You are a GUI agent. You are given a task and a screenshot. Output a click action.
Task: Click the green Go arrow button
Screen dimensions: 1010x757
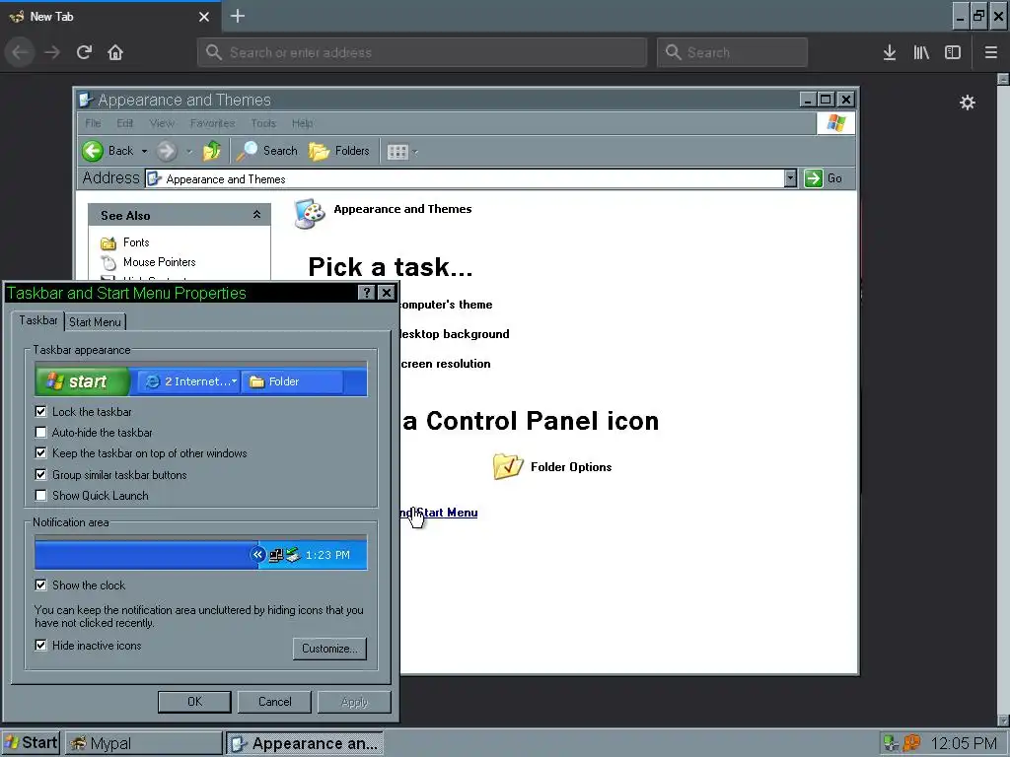[x=814, y=178]
